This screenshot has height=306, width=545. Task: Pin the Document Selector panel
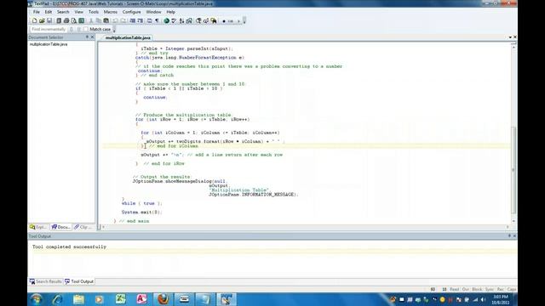pos(87,37)
